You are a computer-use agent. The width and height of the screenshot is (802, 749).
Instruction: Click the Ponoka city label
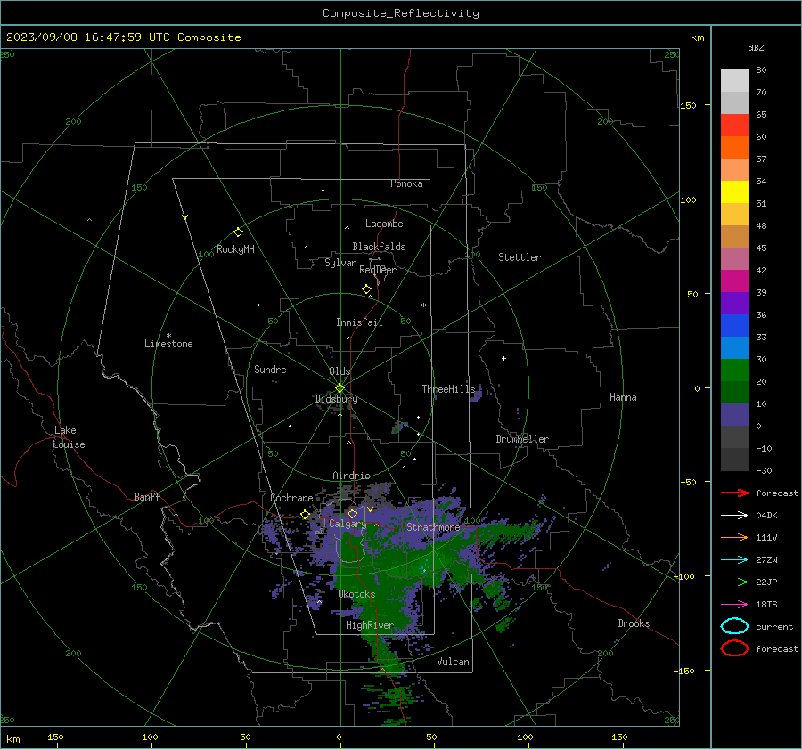coord(406,183)
